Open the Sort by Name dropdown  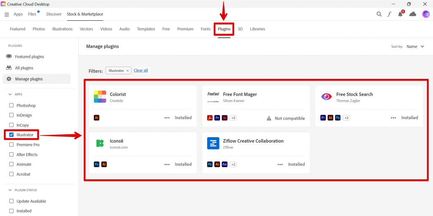click(415, 47)
